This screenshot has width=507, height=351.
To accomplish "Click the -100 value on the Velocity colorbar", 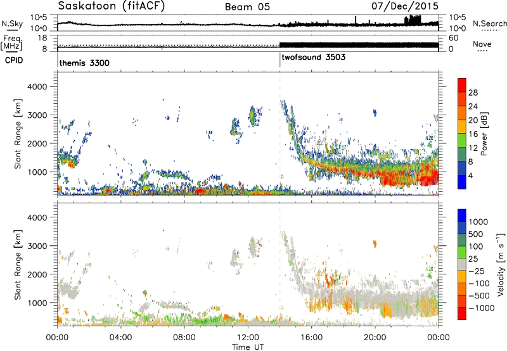I will coord(479,283).
